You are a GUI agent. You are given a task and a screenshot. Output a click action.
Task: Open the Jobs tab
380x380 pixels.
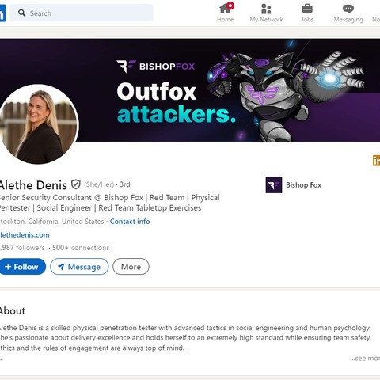pyautogui.click(x=307, y=13)
